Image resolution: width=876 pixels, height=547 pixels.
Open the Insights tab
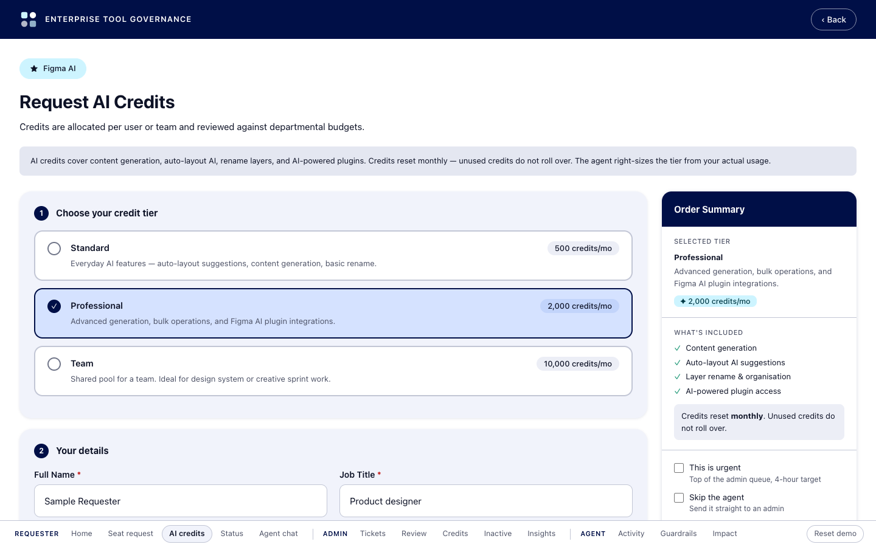click(541, 534)
